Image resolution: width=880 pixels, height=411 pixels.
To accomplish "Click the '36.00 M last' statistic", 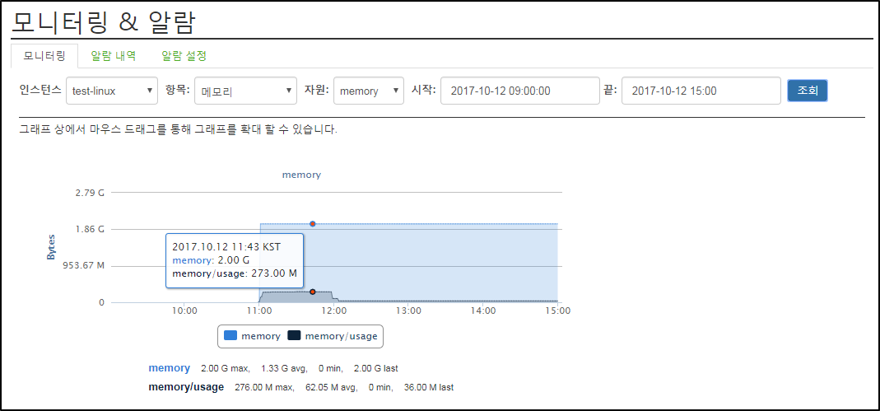I will (x=429, y=387).
